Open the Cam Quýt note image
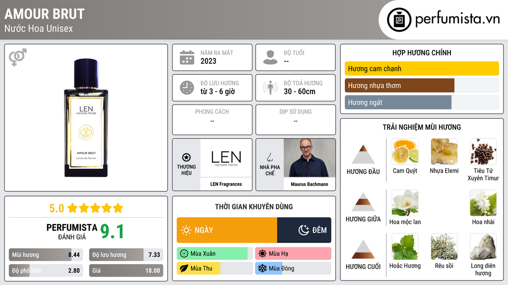508x285 pixels. pos(405,151)
